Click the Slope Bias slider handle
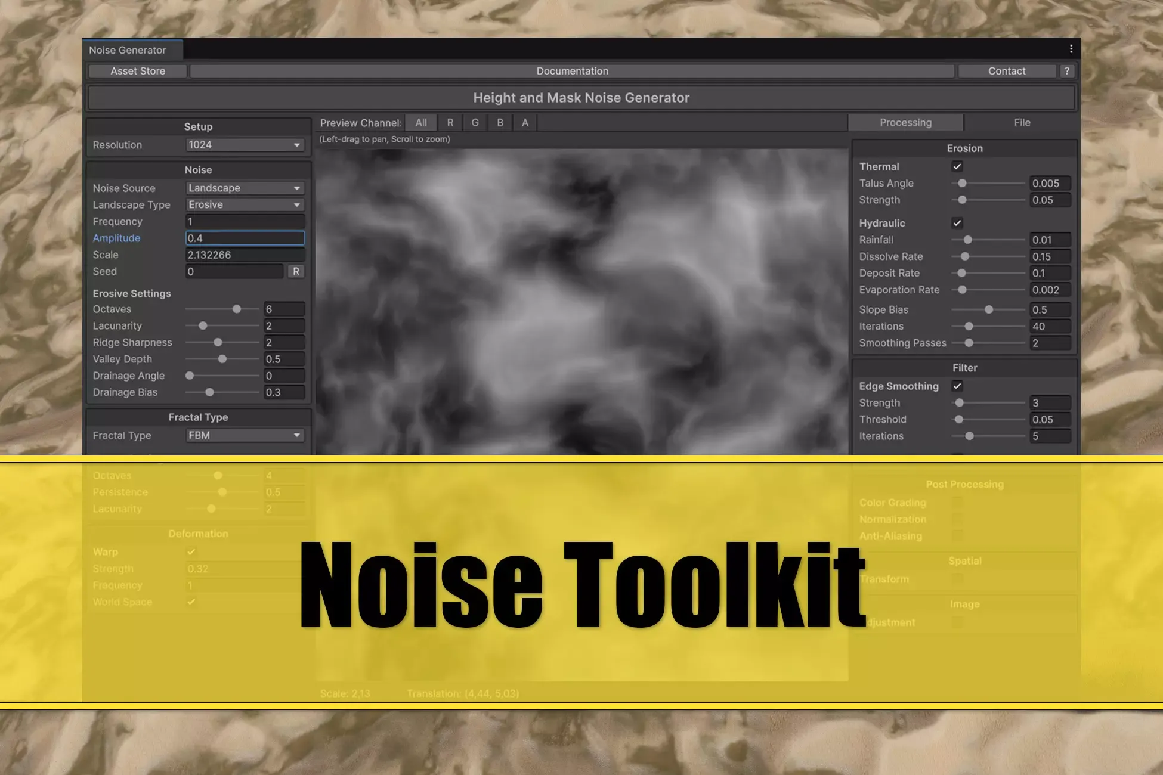This screenshot has width=1163, height=775. point(989,310)
